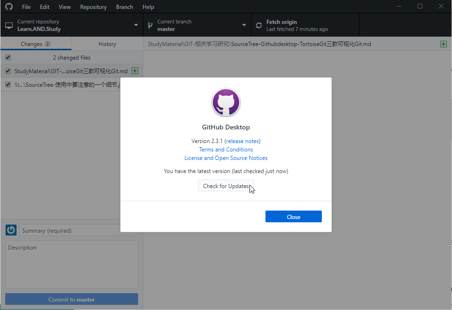Open the Branch menu
Image resolution: width=452 pixels, height=310 pixels.
(x=125, y=7)
